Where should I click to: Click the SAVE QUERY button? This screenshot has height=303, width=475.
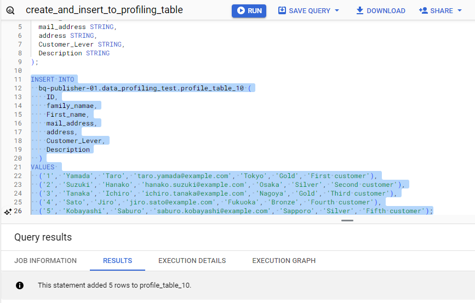(x=308, y=10)
